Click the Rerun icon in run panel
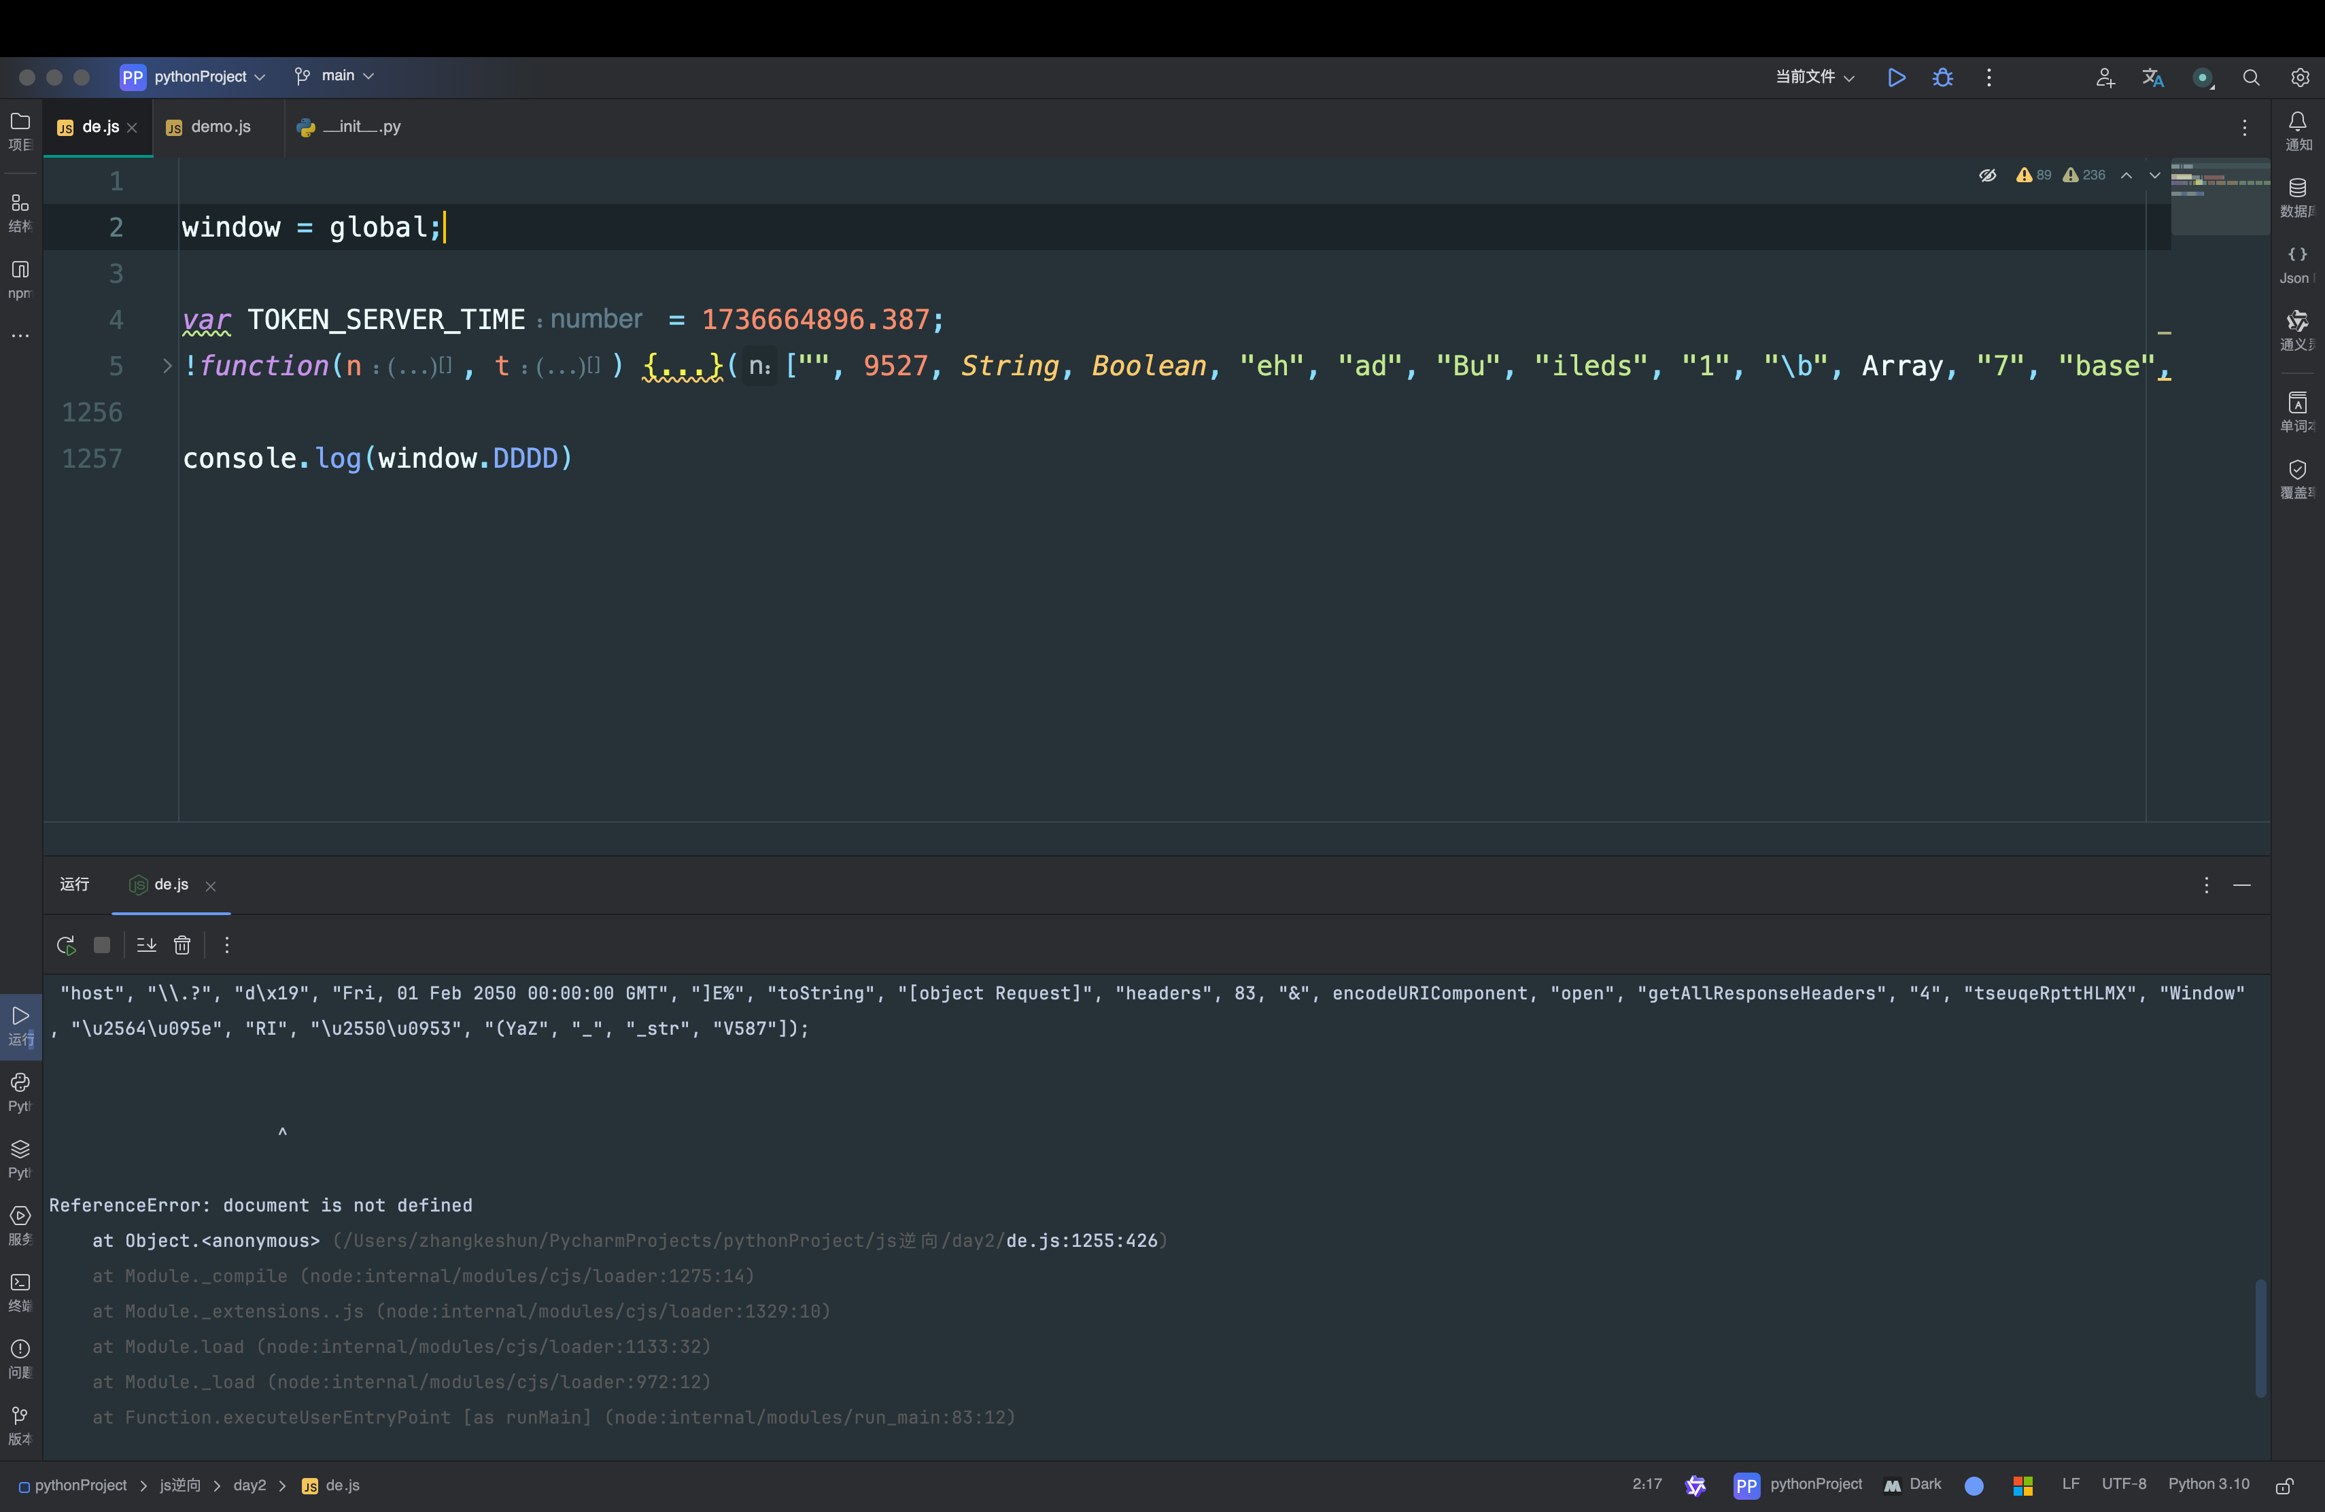2325x1512 pixels. click(67, 944)
